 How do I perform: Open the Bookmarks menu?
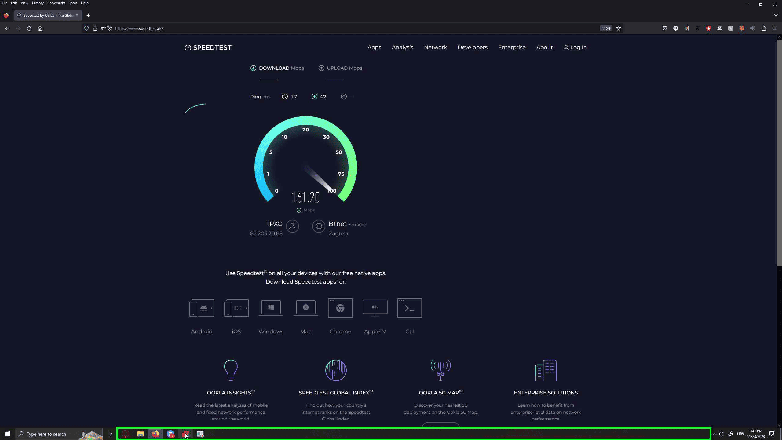(x=56, y=3)
